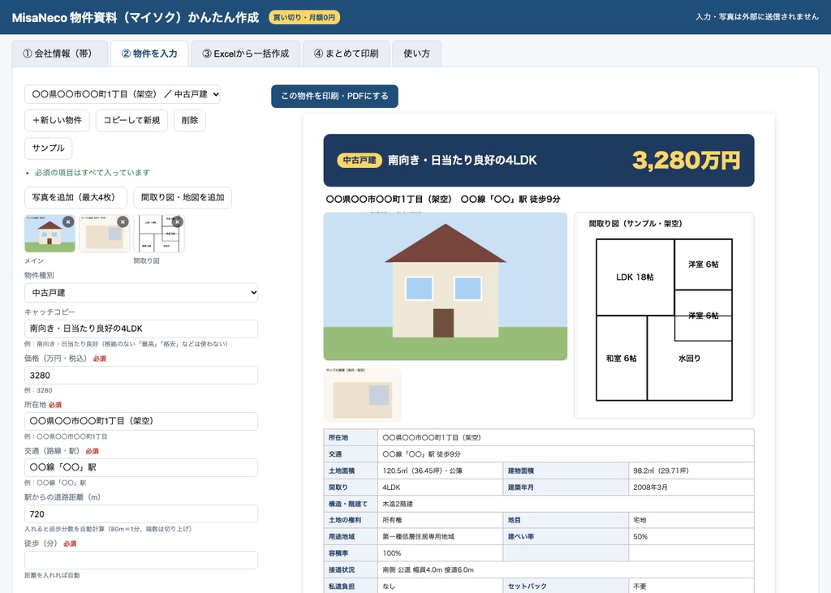831x593 pixels.
Task: Click the 買い切り・月額0円 badge
Action: pyautogui.click(x=304, y=18)
